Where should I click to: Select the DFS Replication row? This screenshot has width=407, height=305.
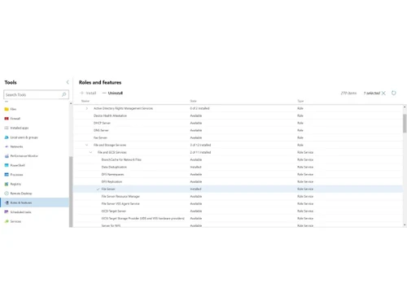click(238, 181)
